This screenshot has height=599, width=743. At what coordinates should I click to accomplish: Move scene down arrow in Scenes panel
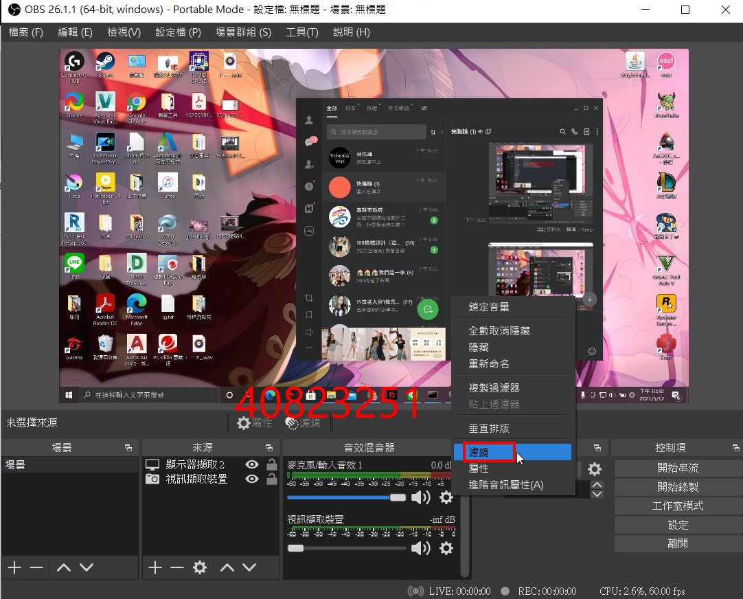point(87,567)
